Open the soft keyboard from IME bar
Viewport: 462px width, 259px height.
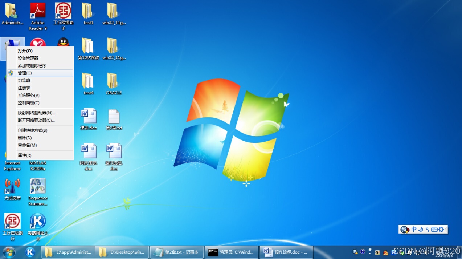[x=434, y=230]
